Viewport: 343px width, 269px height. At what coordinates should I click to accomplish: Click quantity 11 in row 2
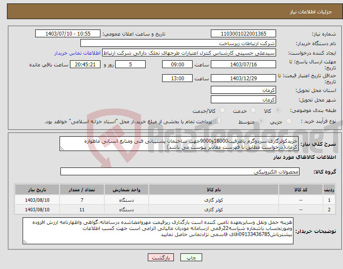tap(82, 210)
